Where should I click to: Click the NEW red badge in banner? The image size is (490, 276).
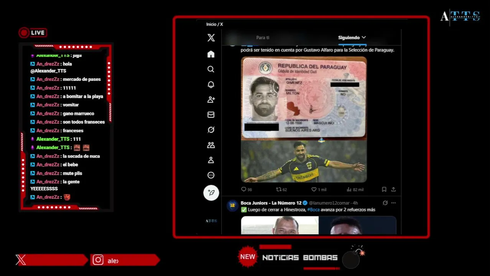tap(248, 257)
